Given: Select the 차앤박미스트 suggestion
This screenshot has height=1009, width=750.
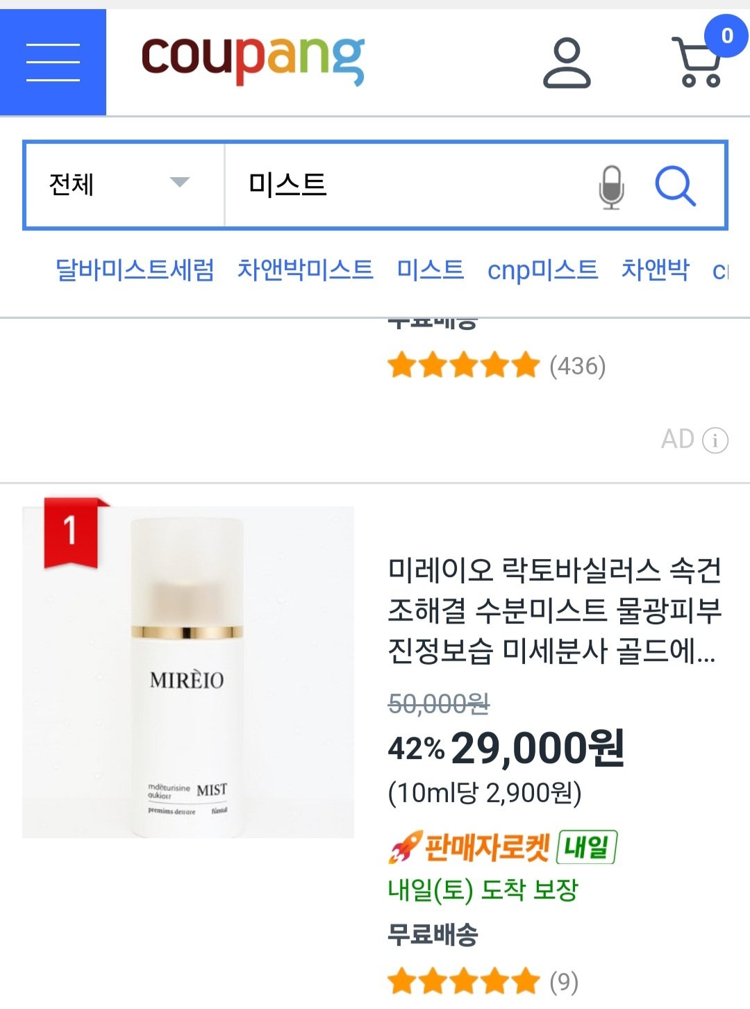Looking at the screenshot, I should click(305, 269).
